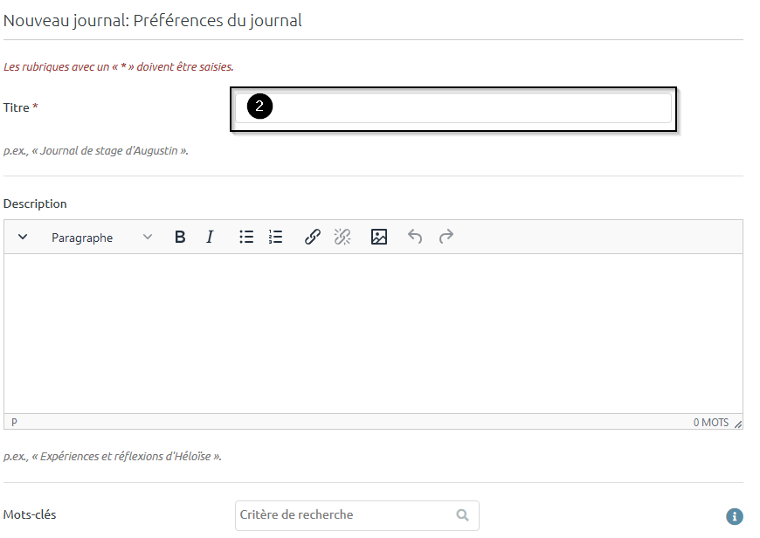Expand the editor toolbar with the chevron
This screenshot has height=538, width=760.
pyautogui.click(x=23, y=237)
